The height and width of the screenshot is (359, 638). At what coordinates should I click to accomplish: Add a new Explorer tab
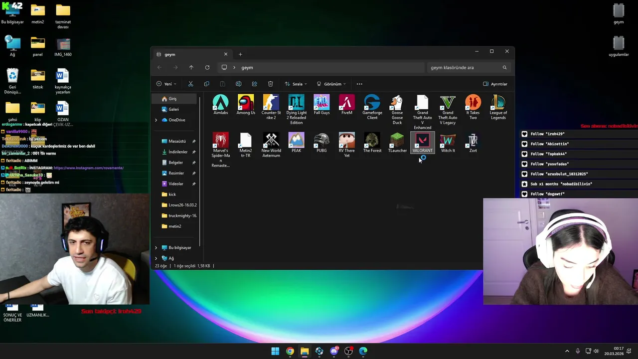pos(240,54)
